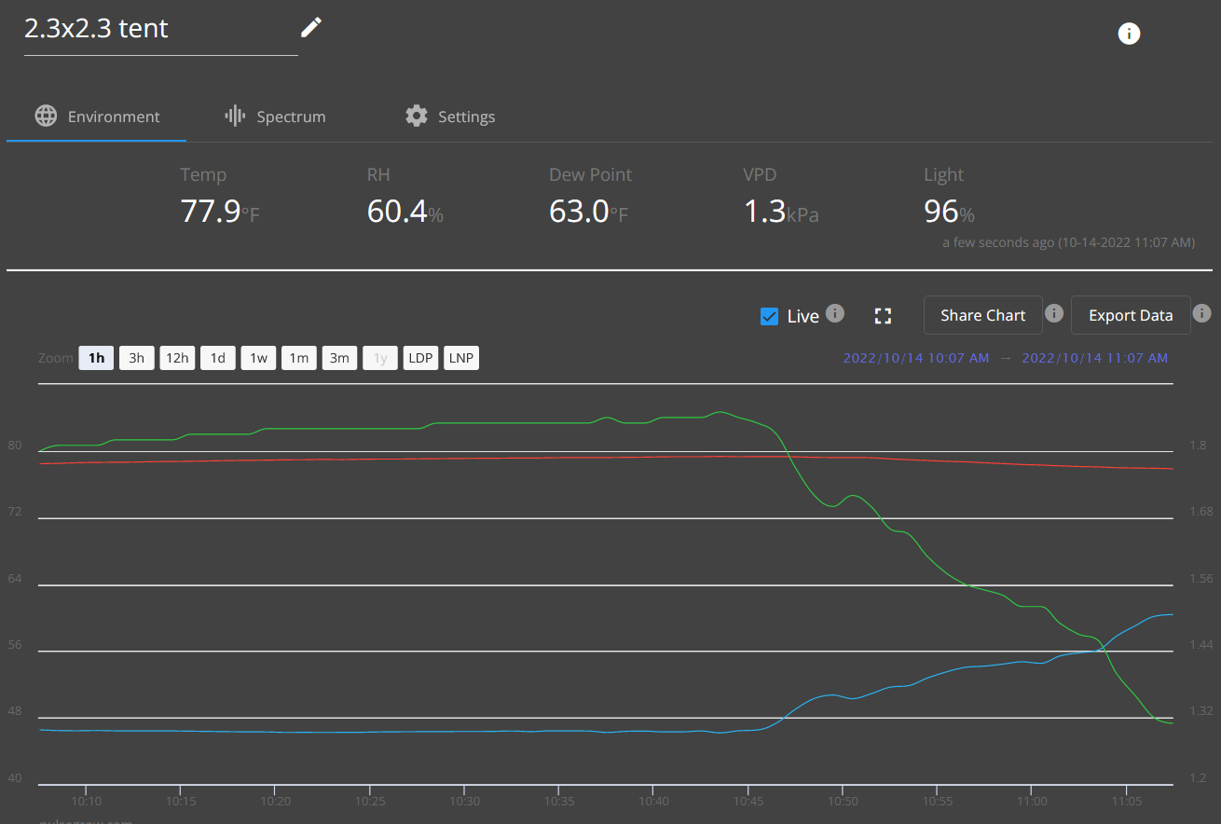Click the info icon beside Share Chart
The image size is (1221, 824).
[1054, 313]
